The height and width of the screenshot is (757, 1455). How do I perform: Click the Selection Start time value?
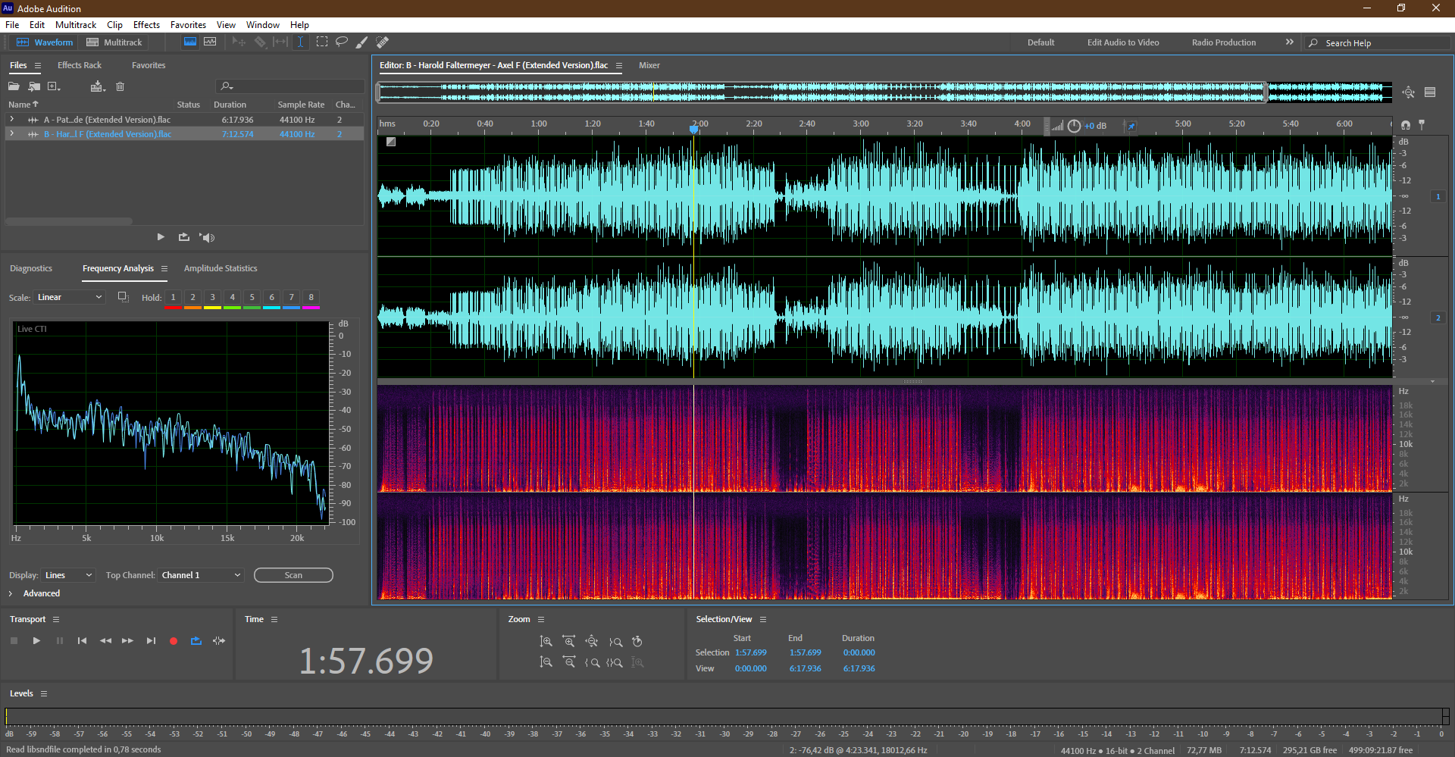pos(750,652)
